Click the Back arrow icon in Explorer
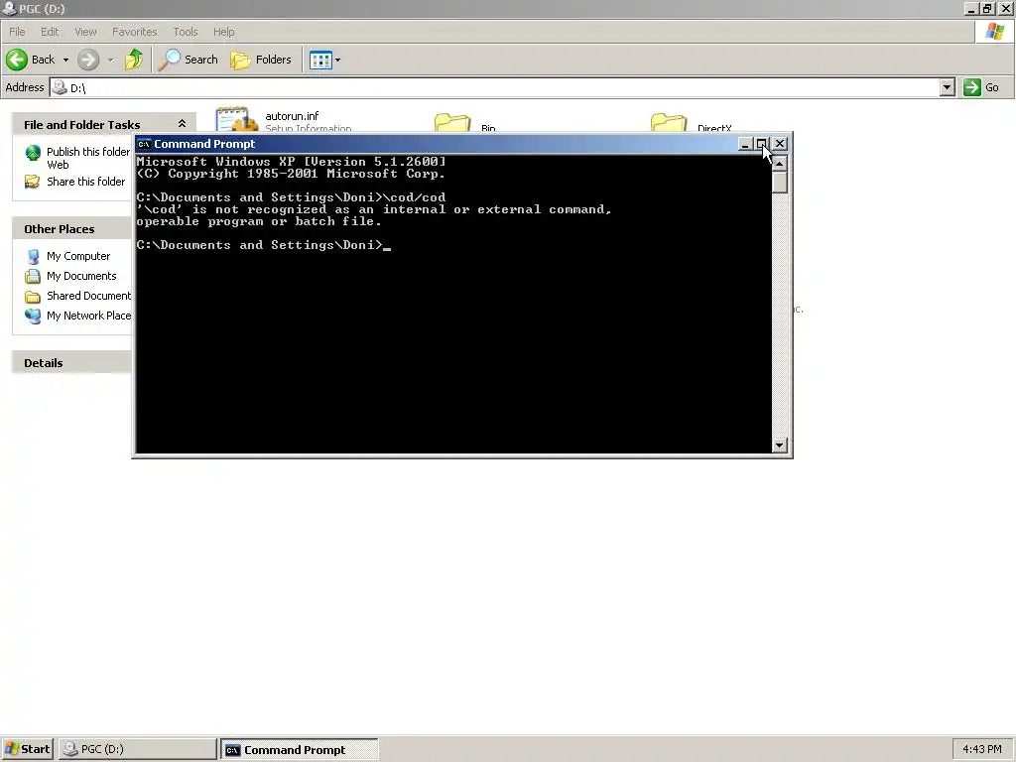Screen dimensions: 1016x762 [x=17, y=60]
